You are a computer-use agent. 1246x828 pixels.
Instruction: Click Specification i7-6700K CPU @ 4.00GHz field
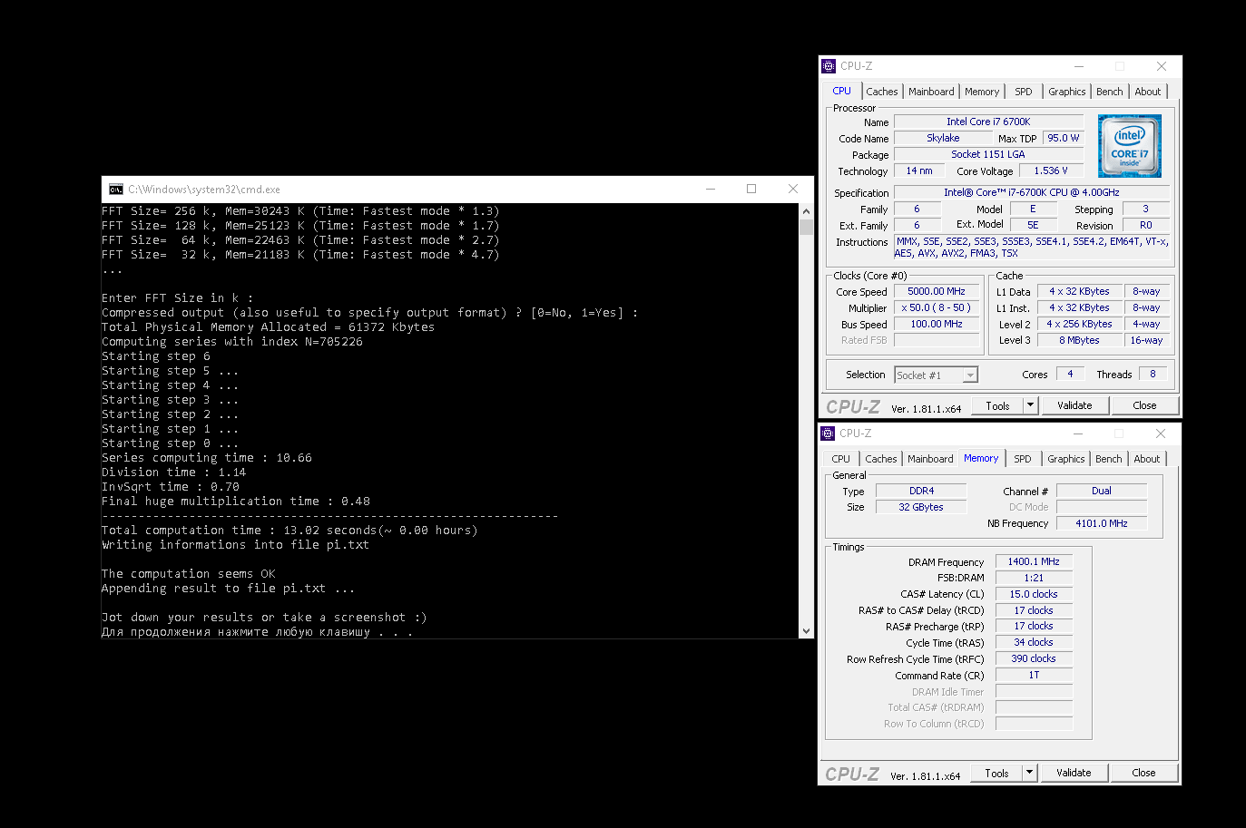point(1032,192)
